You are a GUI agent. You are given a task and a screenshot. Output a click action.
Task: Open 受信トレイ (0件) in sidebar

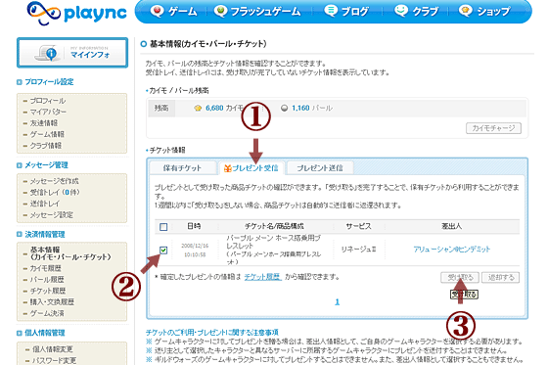coord(55,193)
